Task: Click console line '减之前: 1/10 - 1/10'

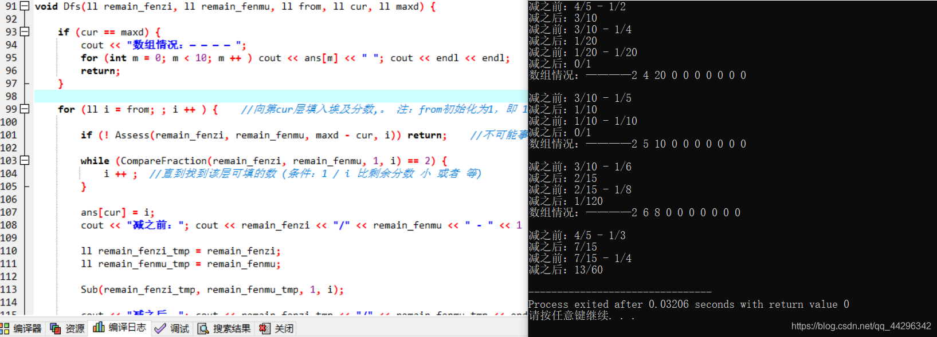Action: coord(583,121)
